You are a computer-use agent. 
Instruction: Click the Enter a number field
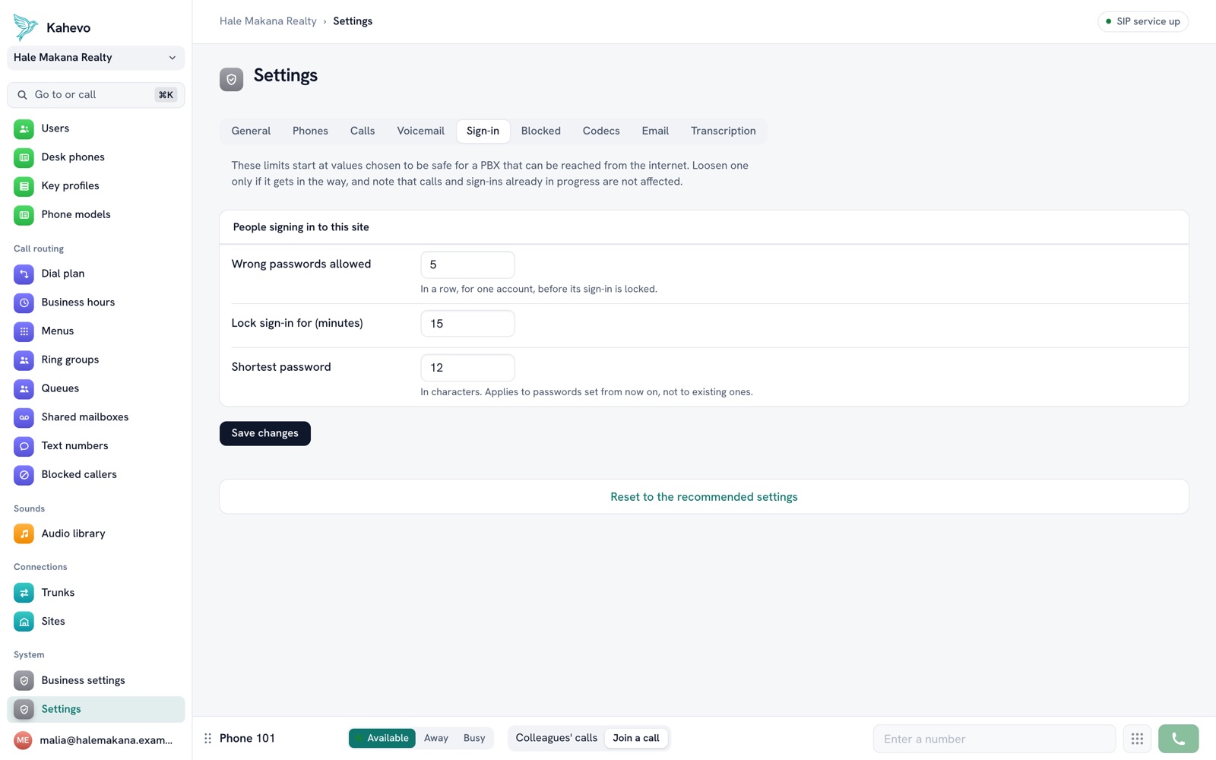coord(994,739)
